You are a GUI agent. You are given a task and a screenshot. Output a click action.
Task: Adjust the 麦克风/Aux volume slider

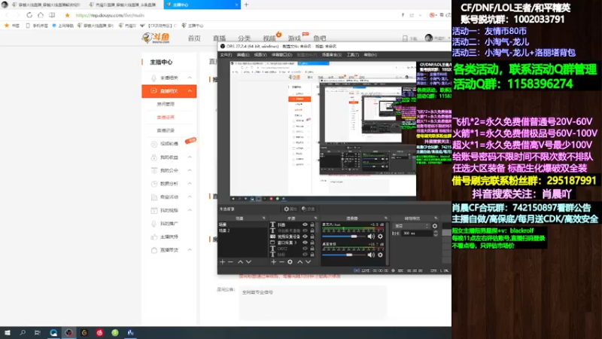(x=344, y=237)
